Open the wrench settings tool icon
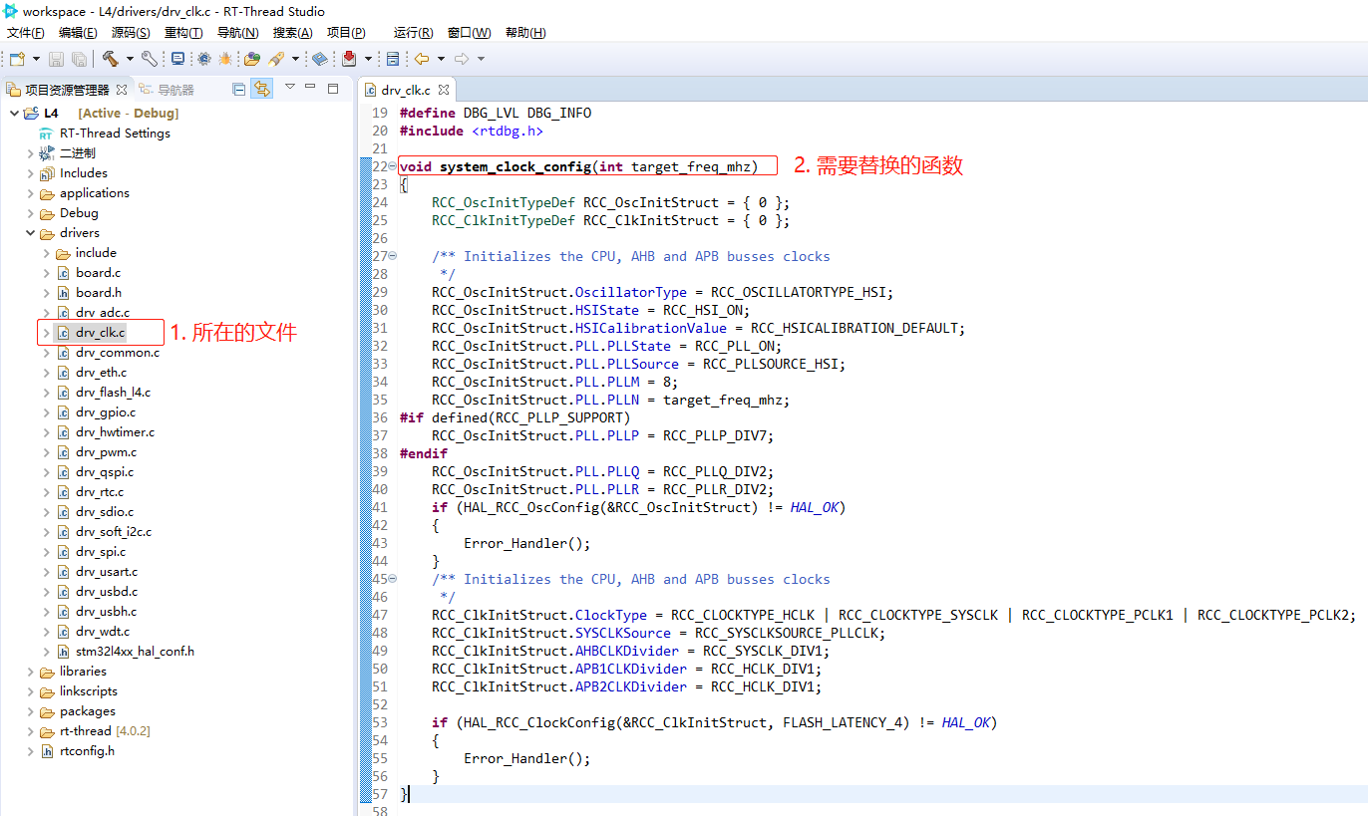The height and width of the screenshot is (816, 1368). coord(149,59)
